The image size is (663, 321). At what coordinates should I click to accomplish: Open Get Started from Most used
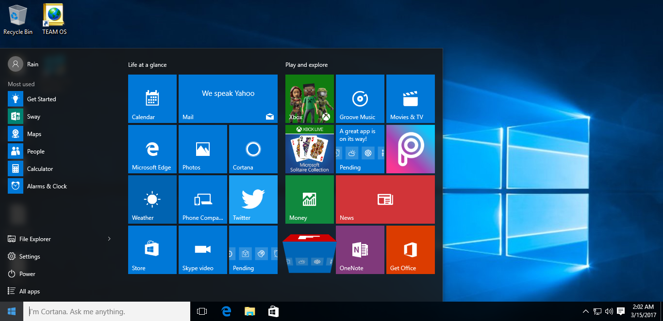[x=60, y=99]
